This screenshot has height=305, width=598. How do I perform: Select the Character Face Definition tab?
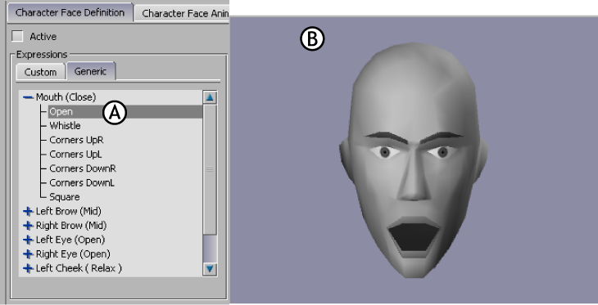(x=70, y=12)
